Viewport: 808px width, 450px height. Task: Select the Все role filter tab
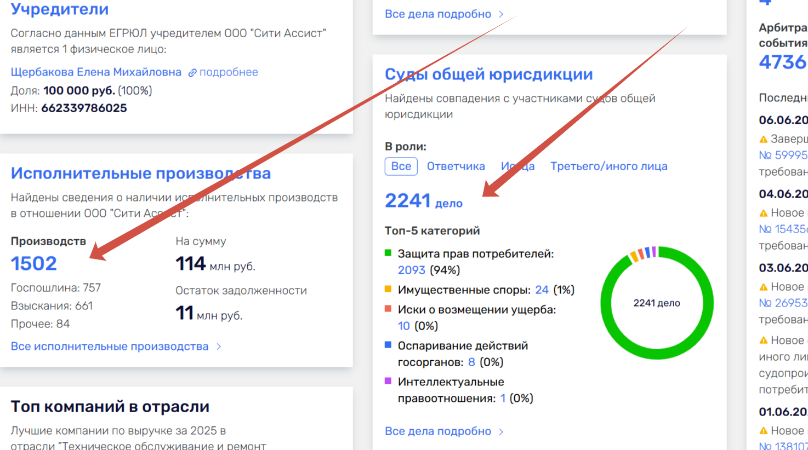click(401, 166)
